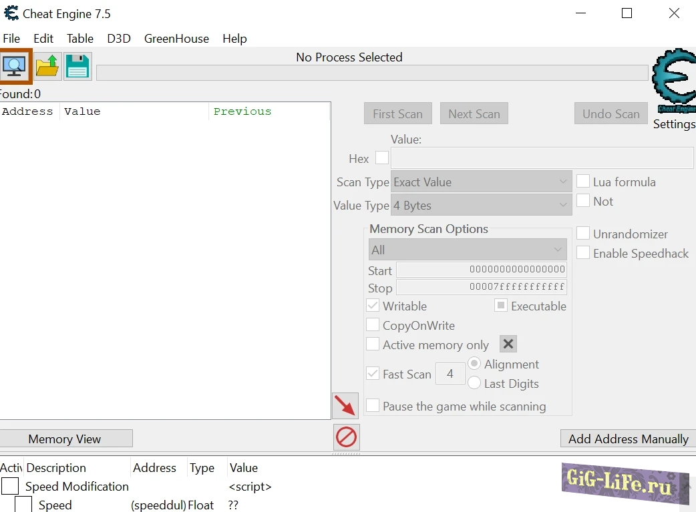696x512 pixels.
Task: Click the save table floppy icon
Action: coord(77,66)
